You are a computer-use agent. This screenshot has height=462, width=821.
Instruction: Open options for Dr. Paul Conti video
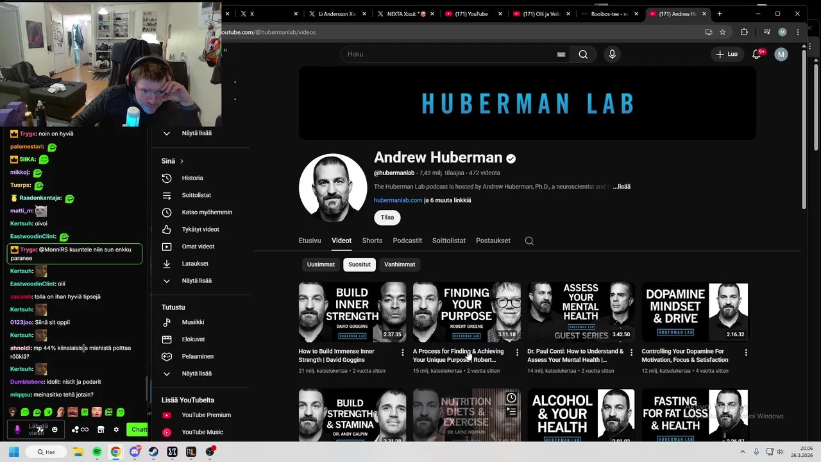631,352
